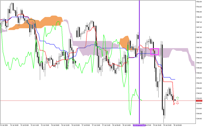Click the 7329.50 price axis label
The width and height of the screenshot is (204, 127).
(x=199, y=103)
